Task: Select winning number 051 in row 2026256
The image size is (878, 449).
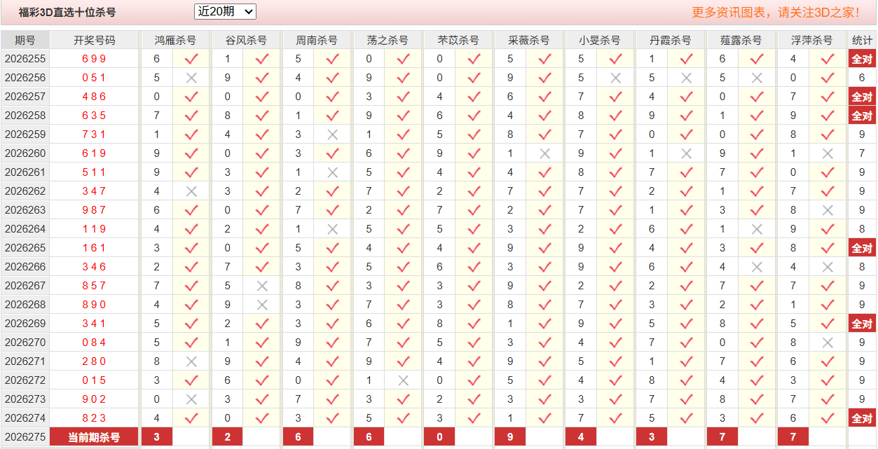Action: coord(94,78)
